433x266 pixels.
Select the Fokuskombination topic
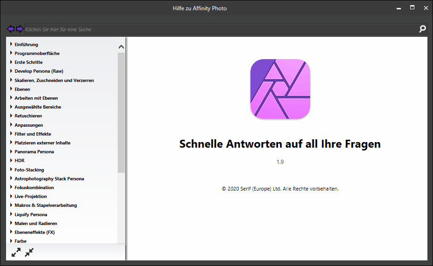[x=34, y=188]
